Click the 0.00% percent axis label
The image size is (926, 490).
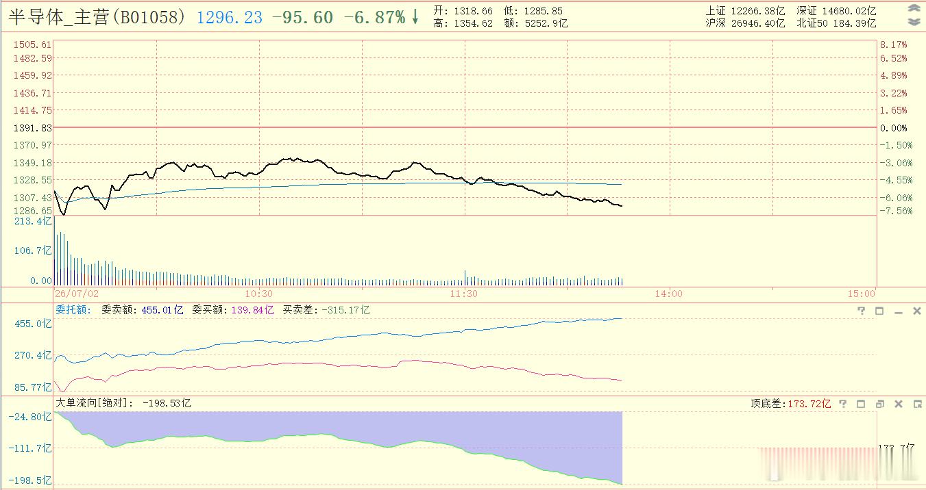point(894,128)
